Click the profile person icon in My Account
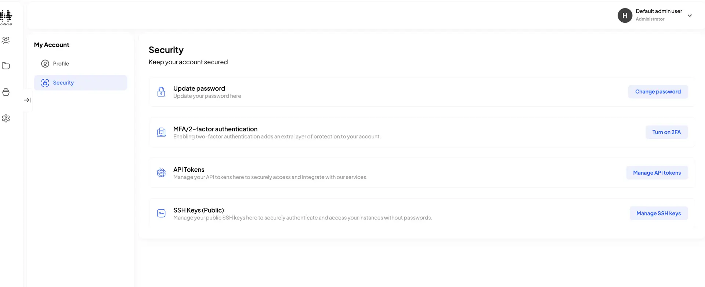Image resolution: width=705 pixels, height=287 pixels. click(x=45, y=63)
